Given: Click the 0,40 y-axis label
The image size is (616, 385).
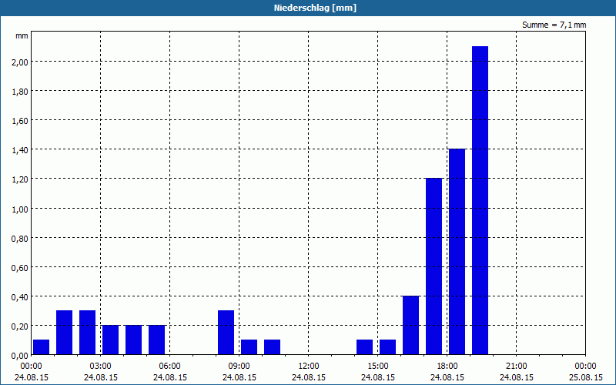Looking at the screenshot, I should click(x=20, y=296).
